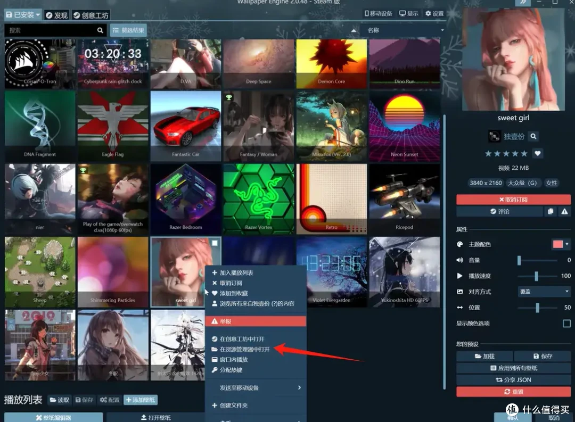
Task: Expand the double-chevron button in title bar
Action: [x=523, y=2]
